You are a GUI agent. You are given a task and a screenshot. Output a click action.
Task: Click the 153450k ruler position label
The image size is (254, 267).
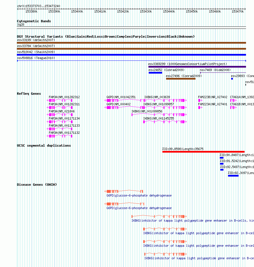pyautogui.click(x=192, y=12)
